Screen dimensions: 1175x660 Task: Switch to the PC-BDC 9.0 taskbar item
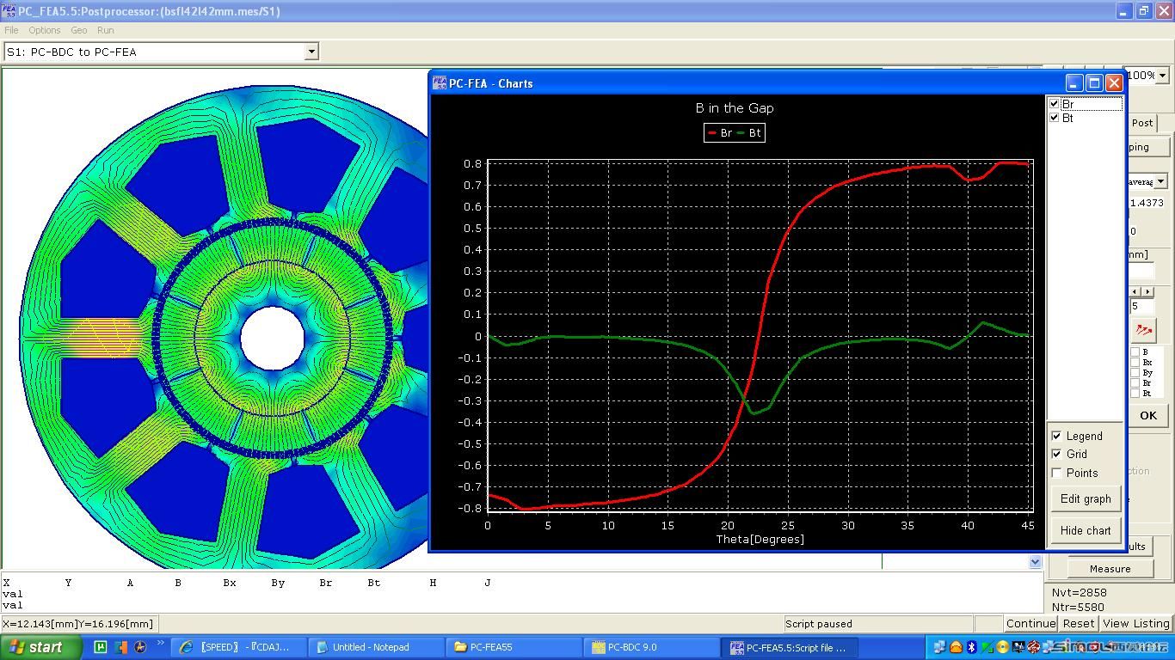(x=651, y=647)
